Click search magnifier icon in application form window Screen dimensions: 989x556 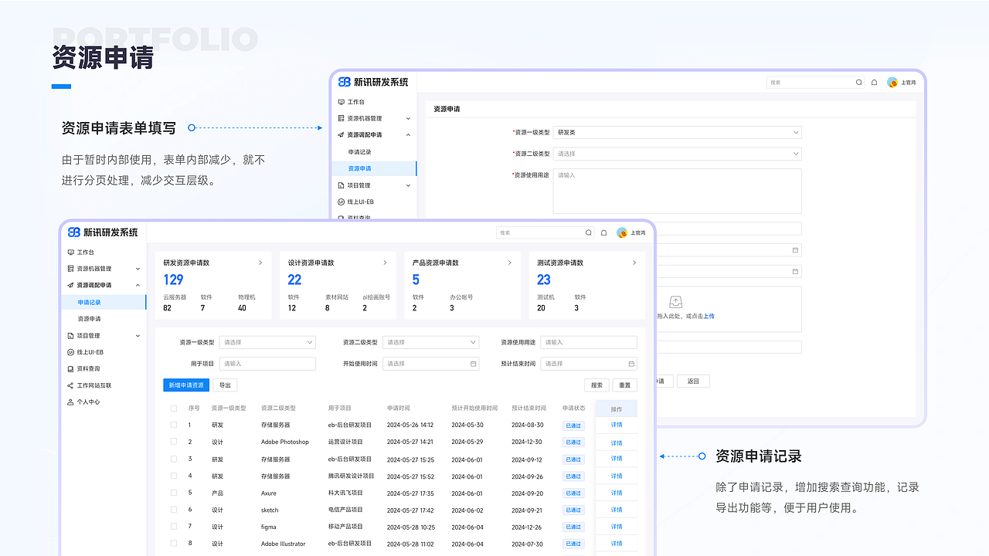click(x=859, y=82)
